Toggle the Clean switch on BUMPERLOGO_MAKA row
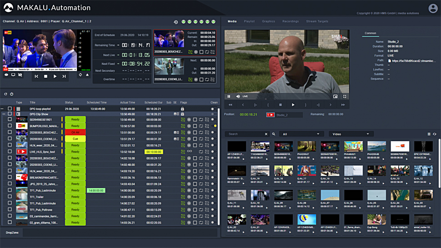The height and width of the screenshot is (248, 441). coord(214,126)
